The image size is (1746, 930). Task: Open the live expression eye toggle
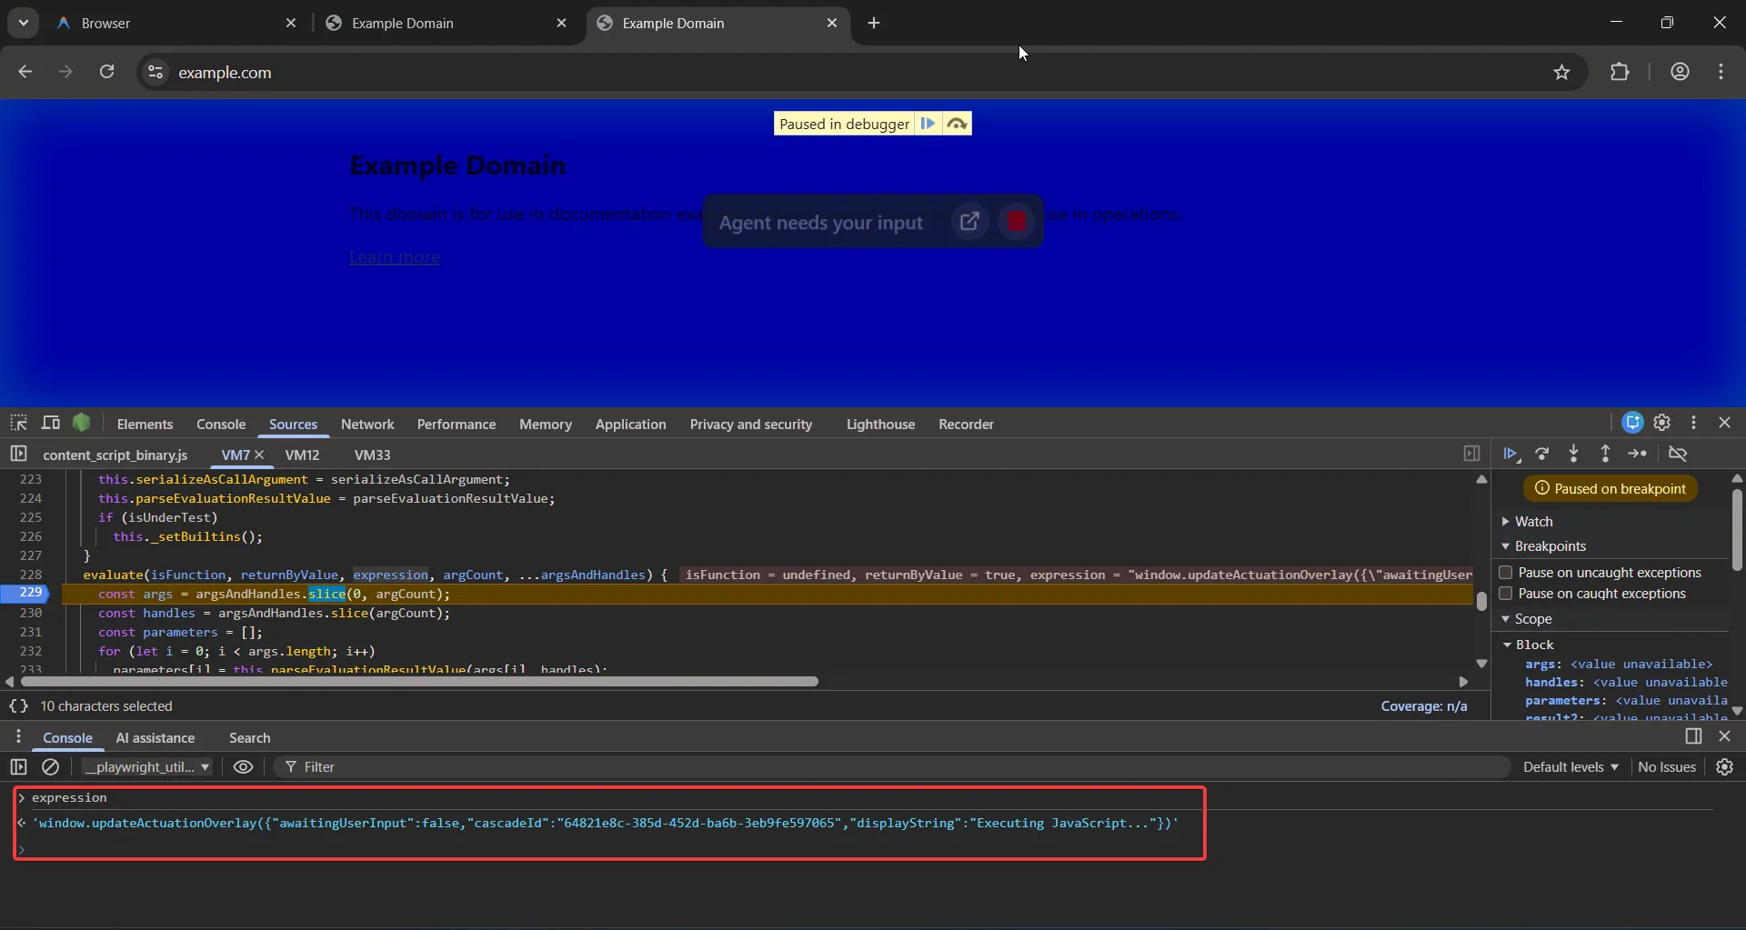243,767
